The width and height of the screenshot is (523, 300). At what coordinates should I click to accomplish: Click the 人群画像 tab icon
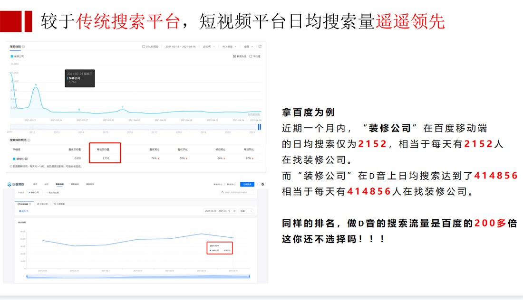tap(55, 204)
